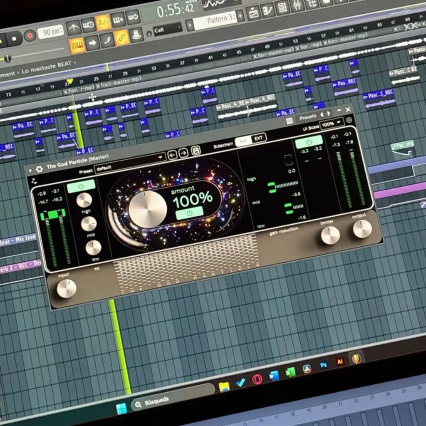Disable the orange 3.2.1 recording countdown

click(x=103, y=22)
